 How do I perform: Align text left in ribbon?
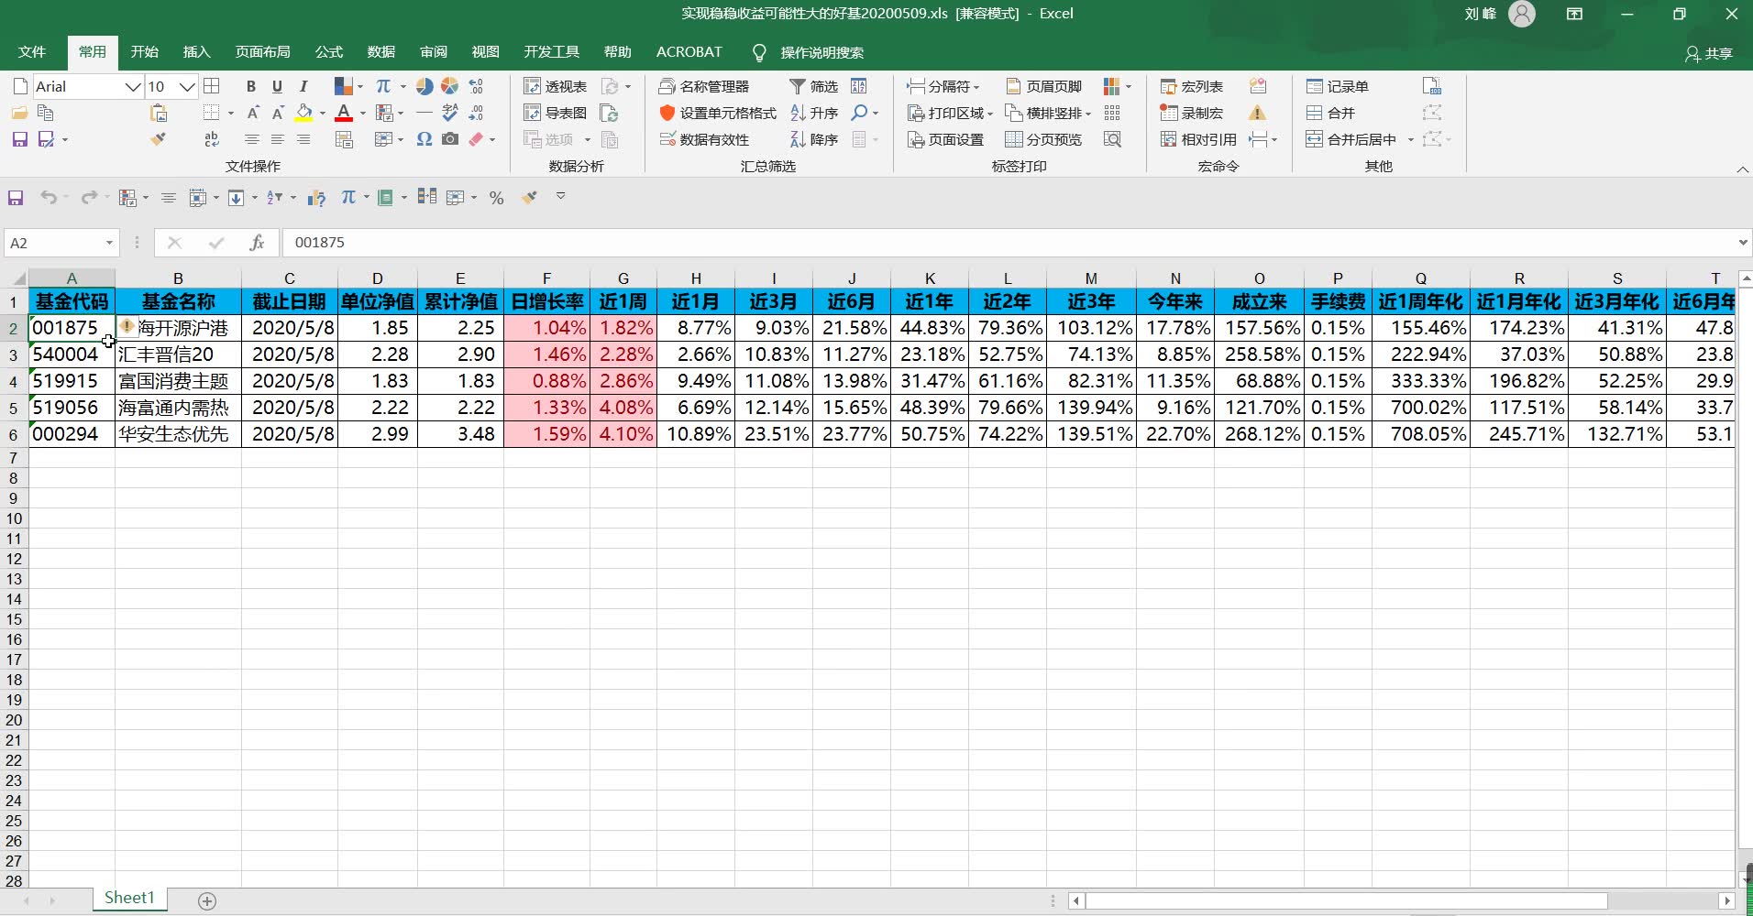252,139
